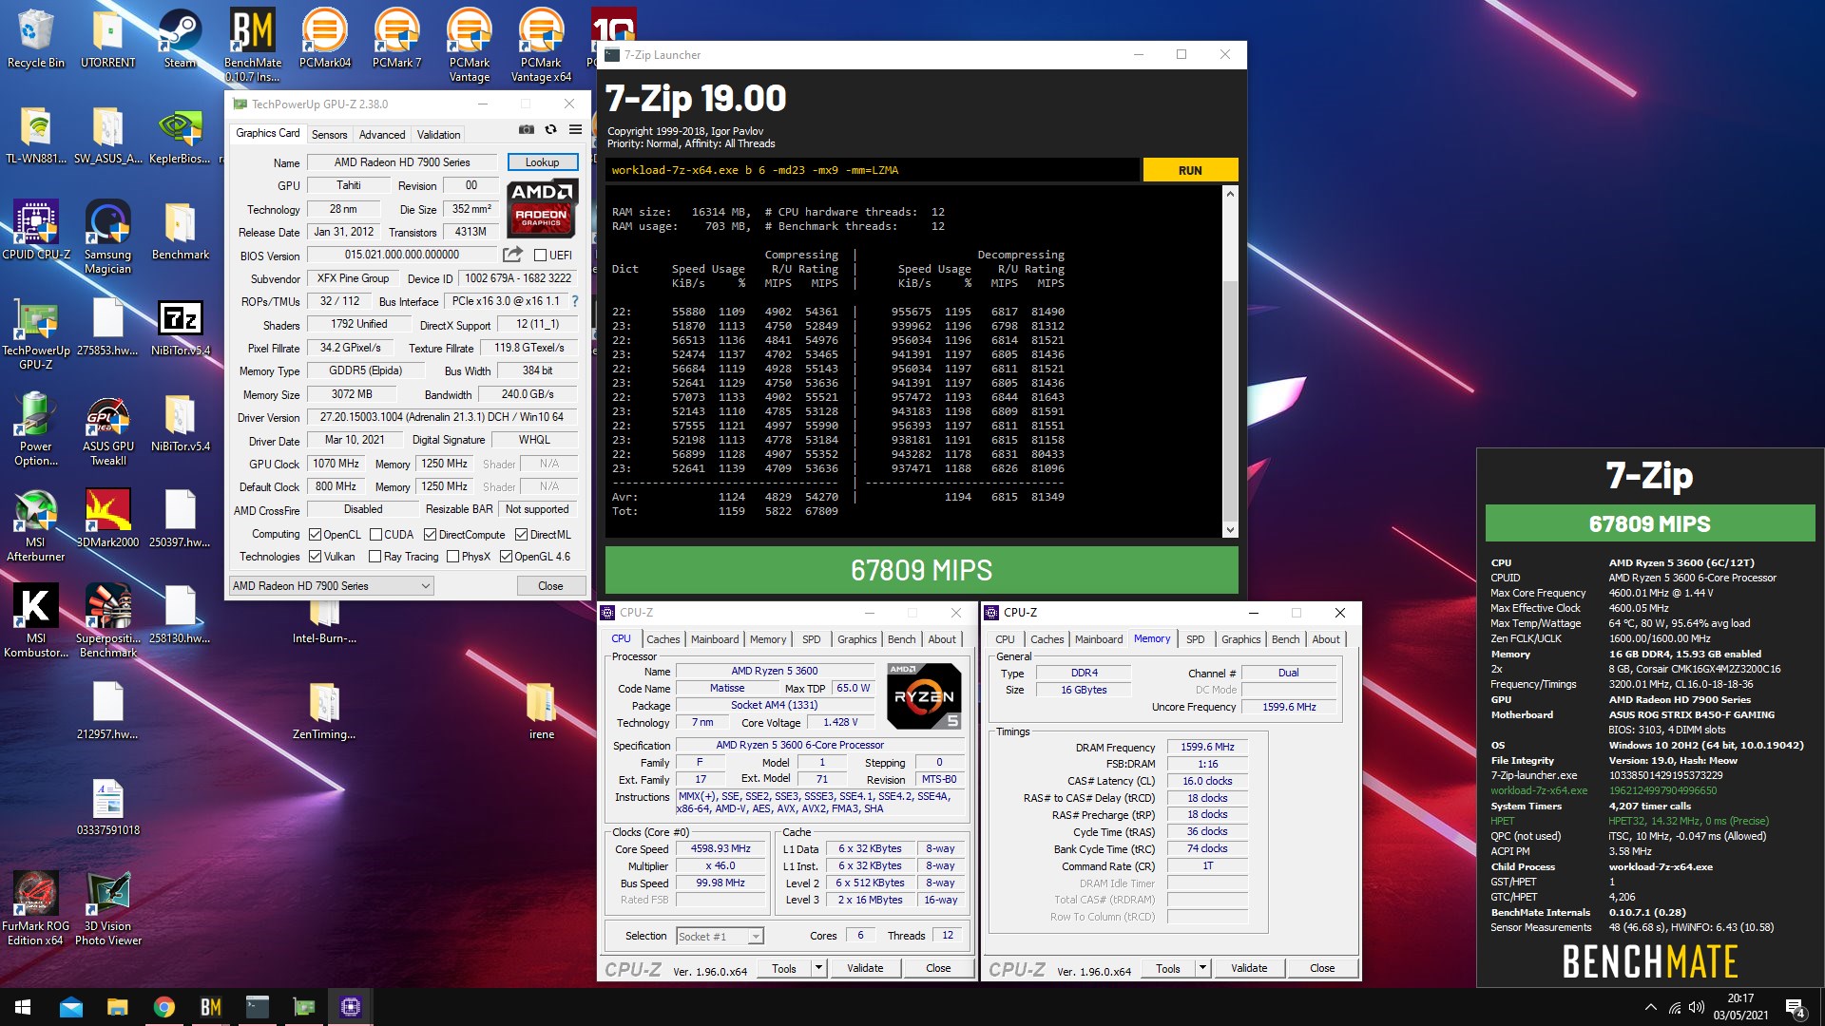The image size is (1825, 1026).
Task: Open the notification center icon
Action: (1796, 1008)
